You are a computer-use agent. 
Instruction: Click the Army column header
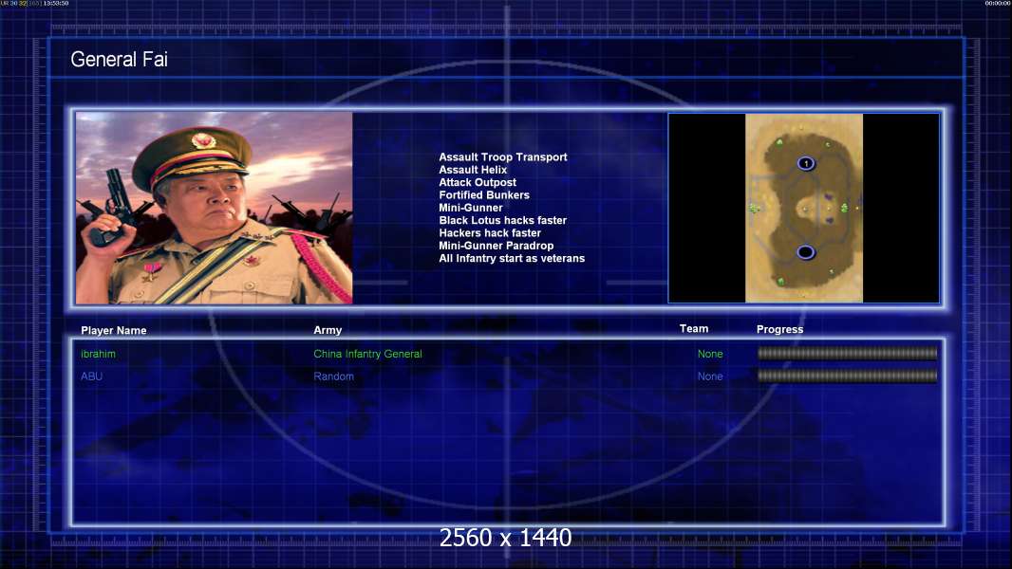(328, 330)
